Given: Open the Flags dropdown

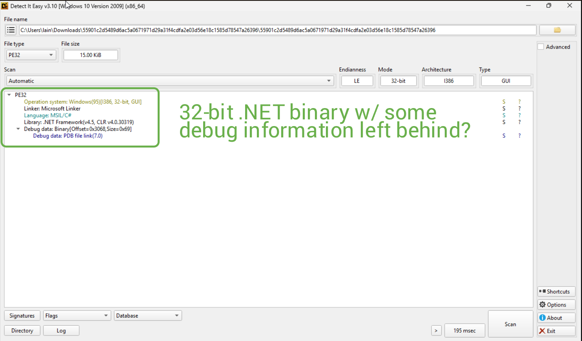Looking at the screenshot, I should point(76,316).
